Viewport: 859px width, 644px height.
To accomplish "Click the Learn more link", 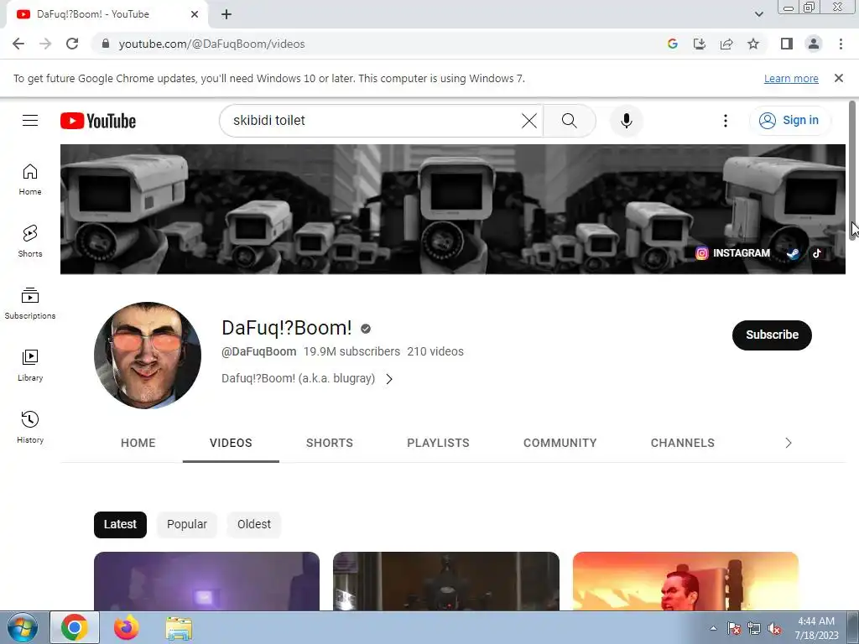I will point(791,78).
